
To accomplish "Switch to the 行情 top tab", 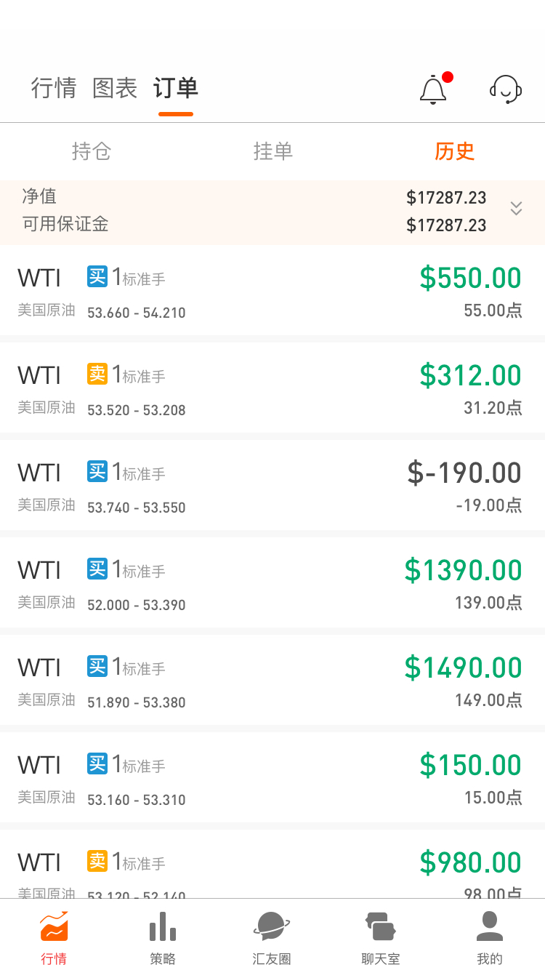I will pos(54,89).
